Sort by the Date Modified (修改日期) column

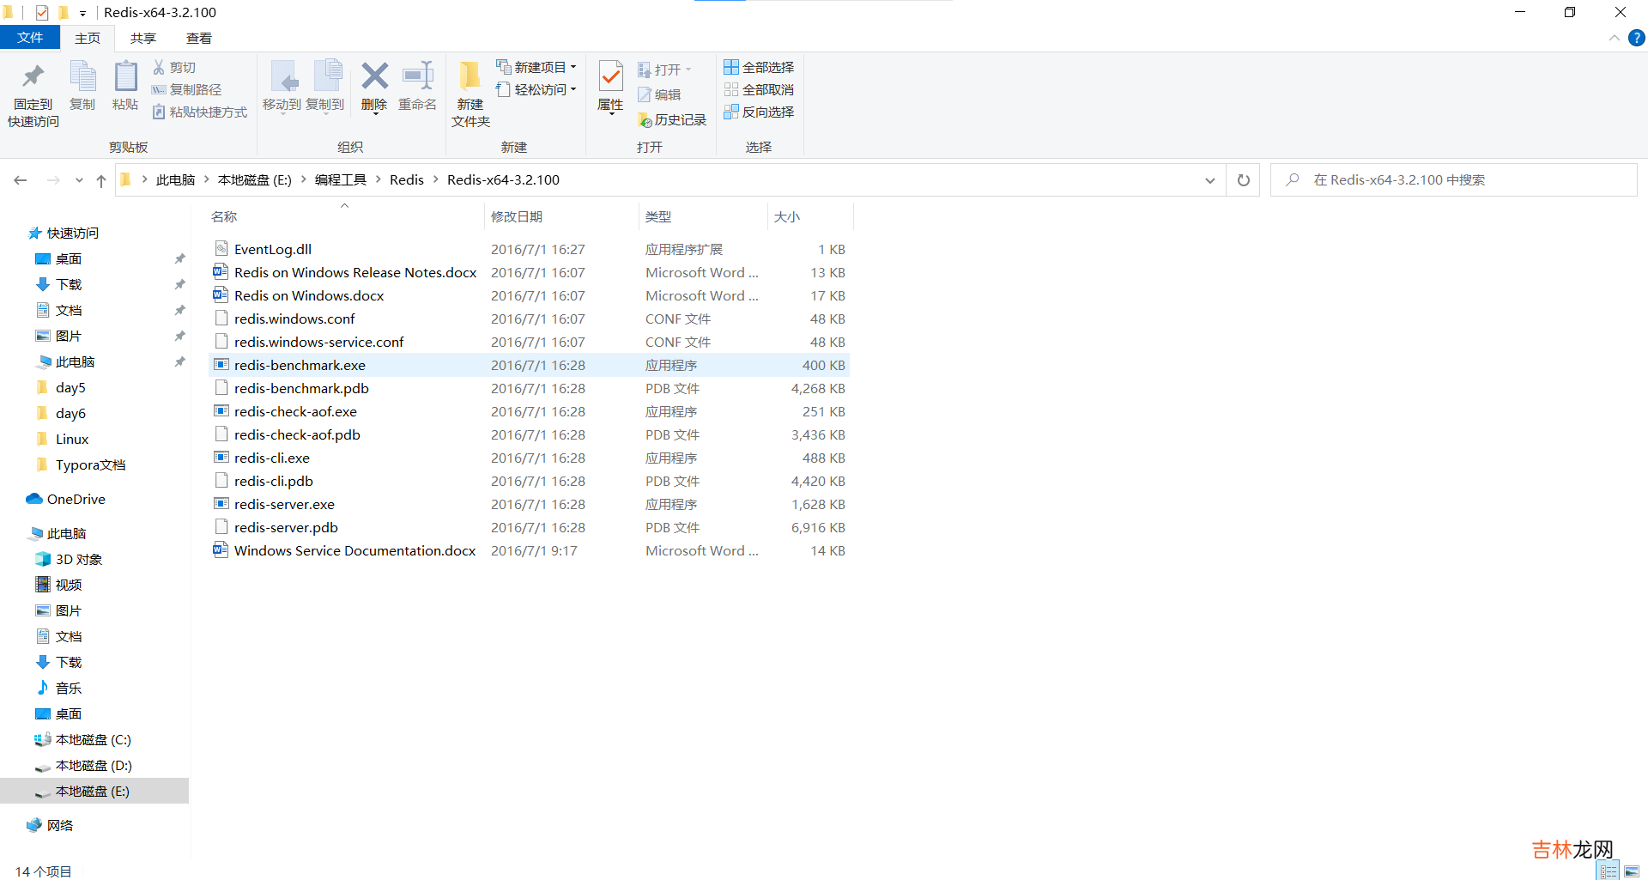[x=561, y=216]
